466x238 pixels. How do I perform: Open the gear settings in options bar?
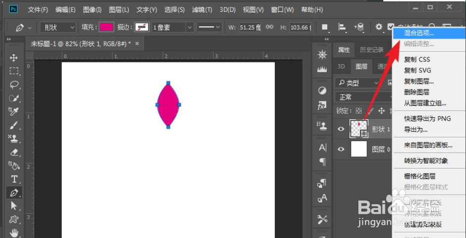point(379,27)
